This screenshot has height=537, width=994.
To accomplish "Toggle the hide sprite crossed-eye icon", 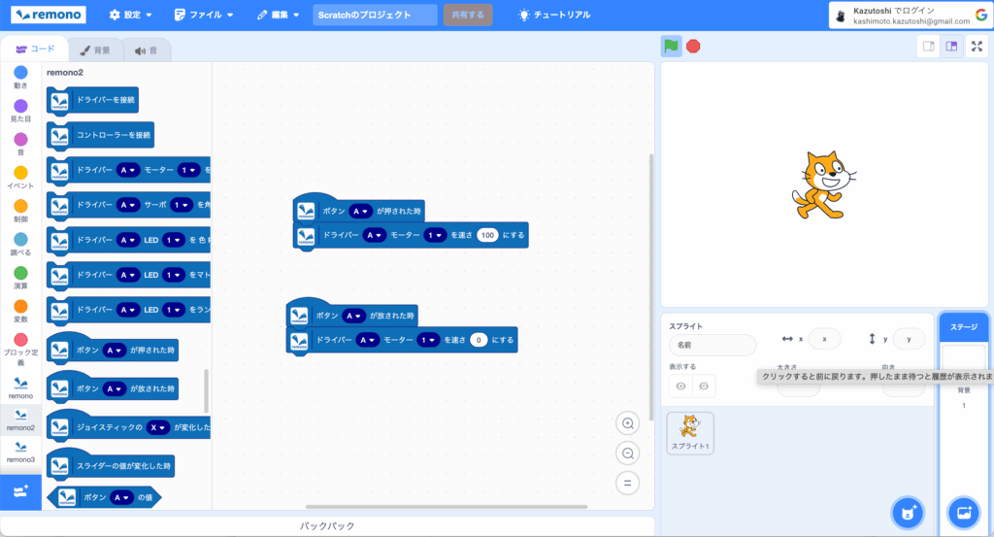I will click(704, 386).
